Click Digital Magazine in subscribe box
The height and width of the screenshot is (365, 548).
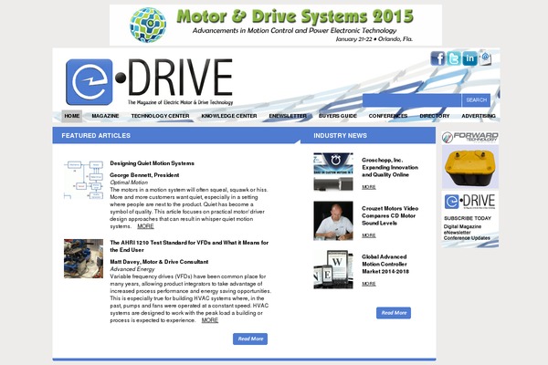462,226
